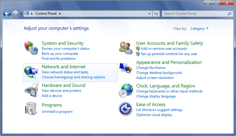Click in the Search Control Panel field
The image size is (236, 136).
pyautogui.click(x=195, y=14)
